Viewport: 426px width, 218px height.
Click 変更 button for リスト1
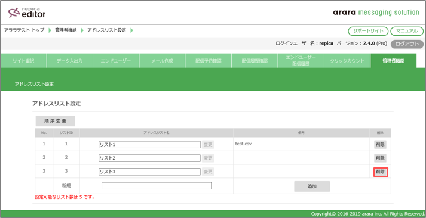click(208, 145)
